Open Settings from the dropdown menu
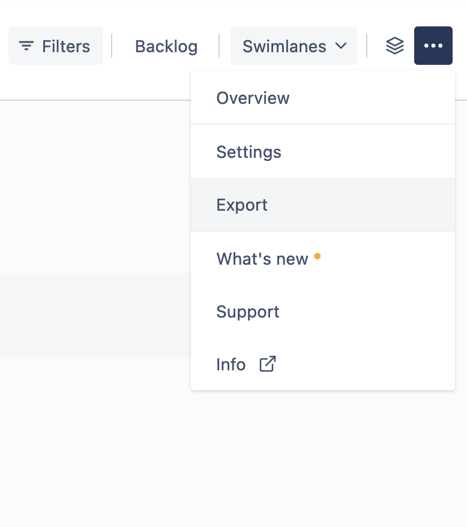 tap(323, 152)
